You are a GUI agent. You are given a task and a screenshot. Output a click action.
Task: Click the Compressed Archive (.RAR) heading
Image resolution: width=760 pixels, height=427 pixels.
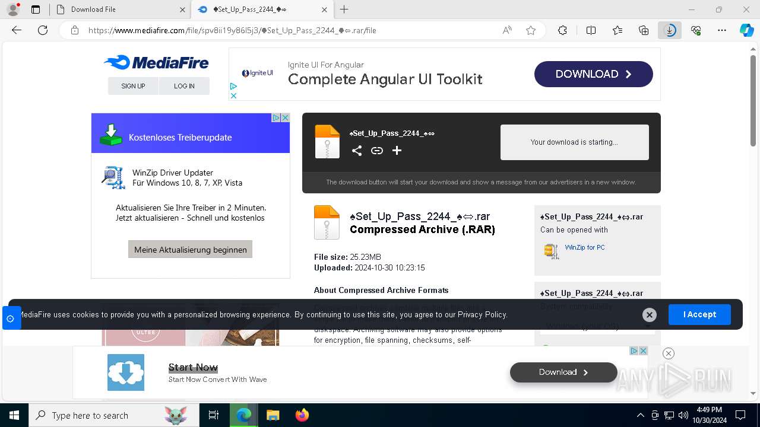coord(422,229)
